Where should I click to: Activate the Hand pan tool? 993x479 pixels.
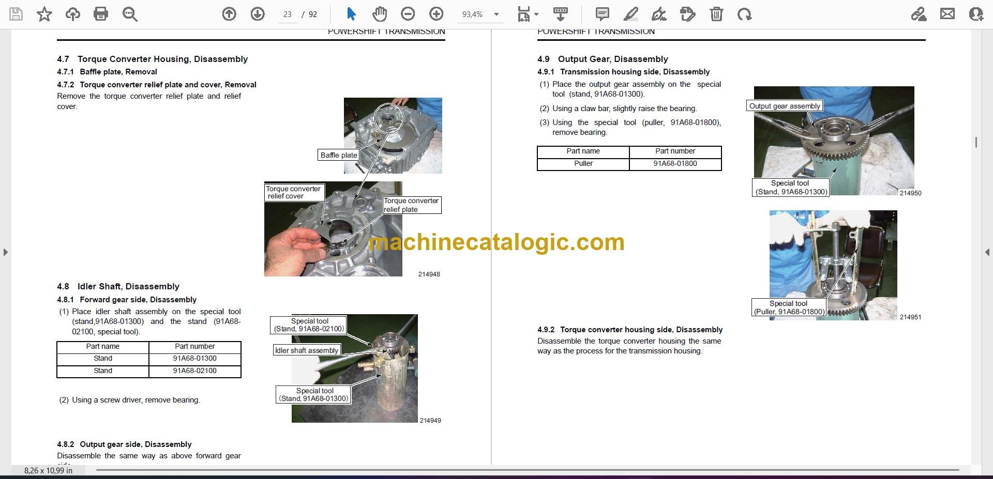coord(380,14)
